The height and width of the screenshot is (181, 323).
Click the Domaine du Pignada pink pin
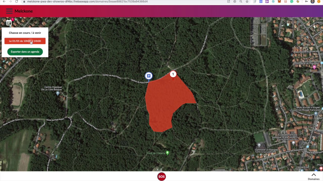coord(314,67)
